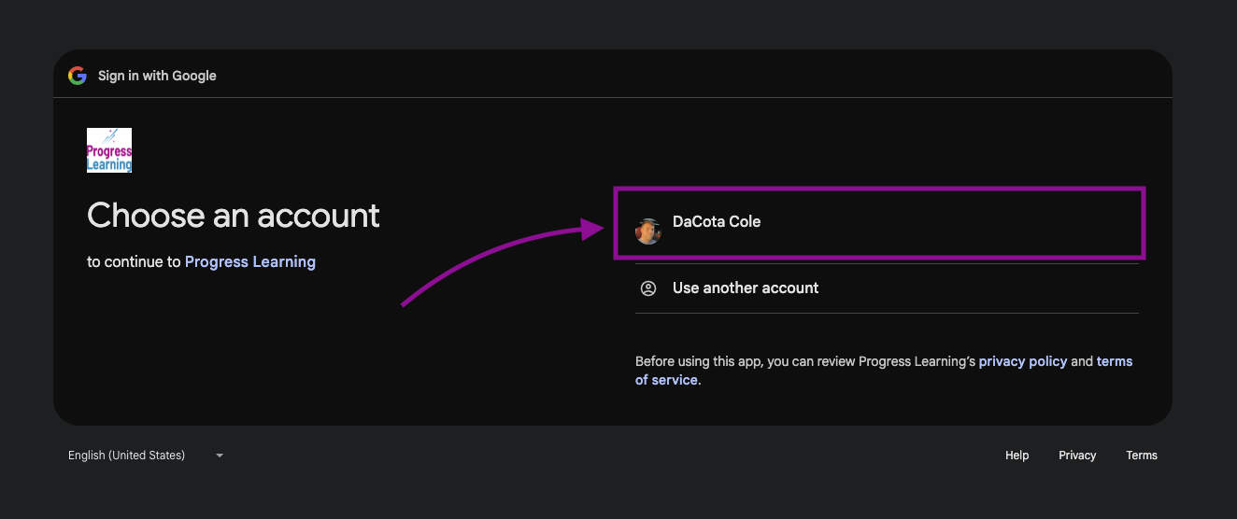This screenshot has width=1237, height=519.
Task: Click the person icon beside Use another account
Action: tap(648, 288)
